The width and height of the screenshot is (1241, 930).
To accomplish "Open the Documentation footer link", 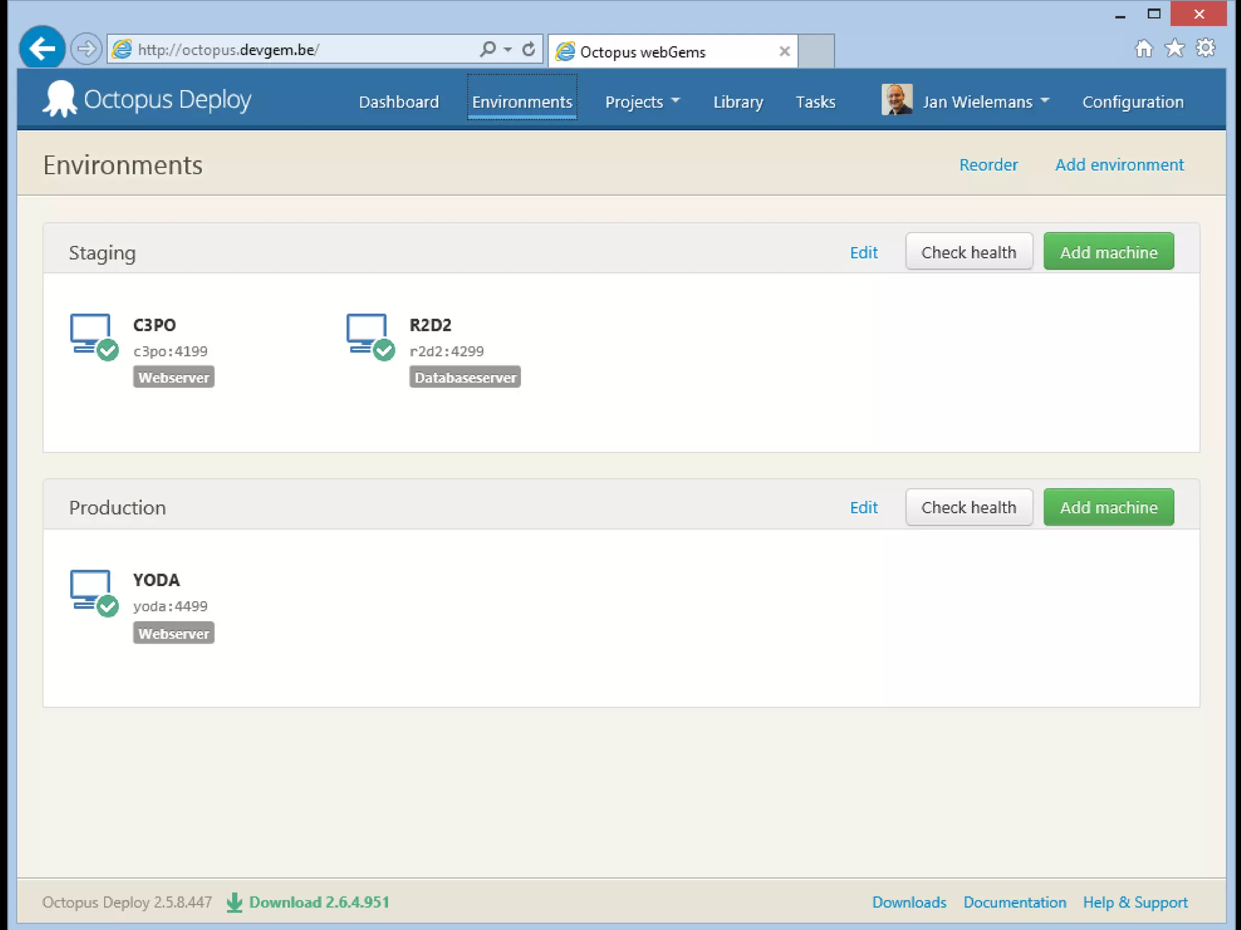I will pos(1014,902).
